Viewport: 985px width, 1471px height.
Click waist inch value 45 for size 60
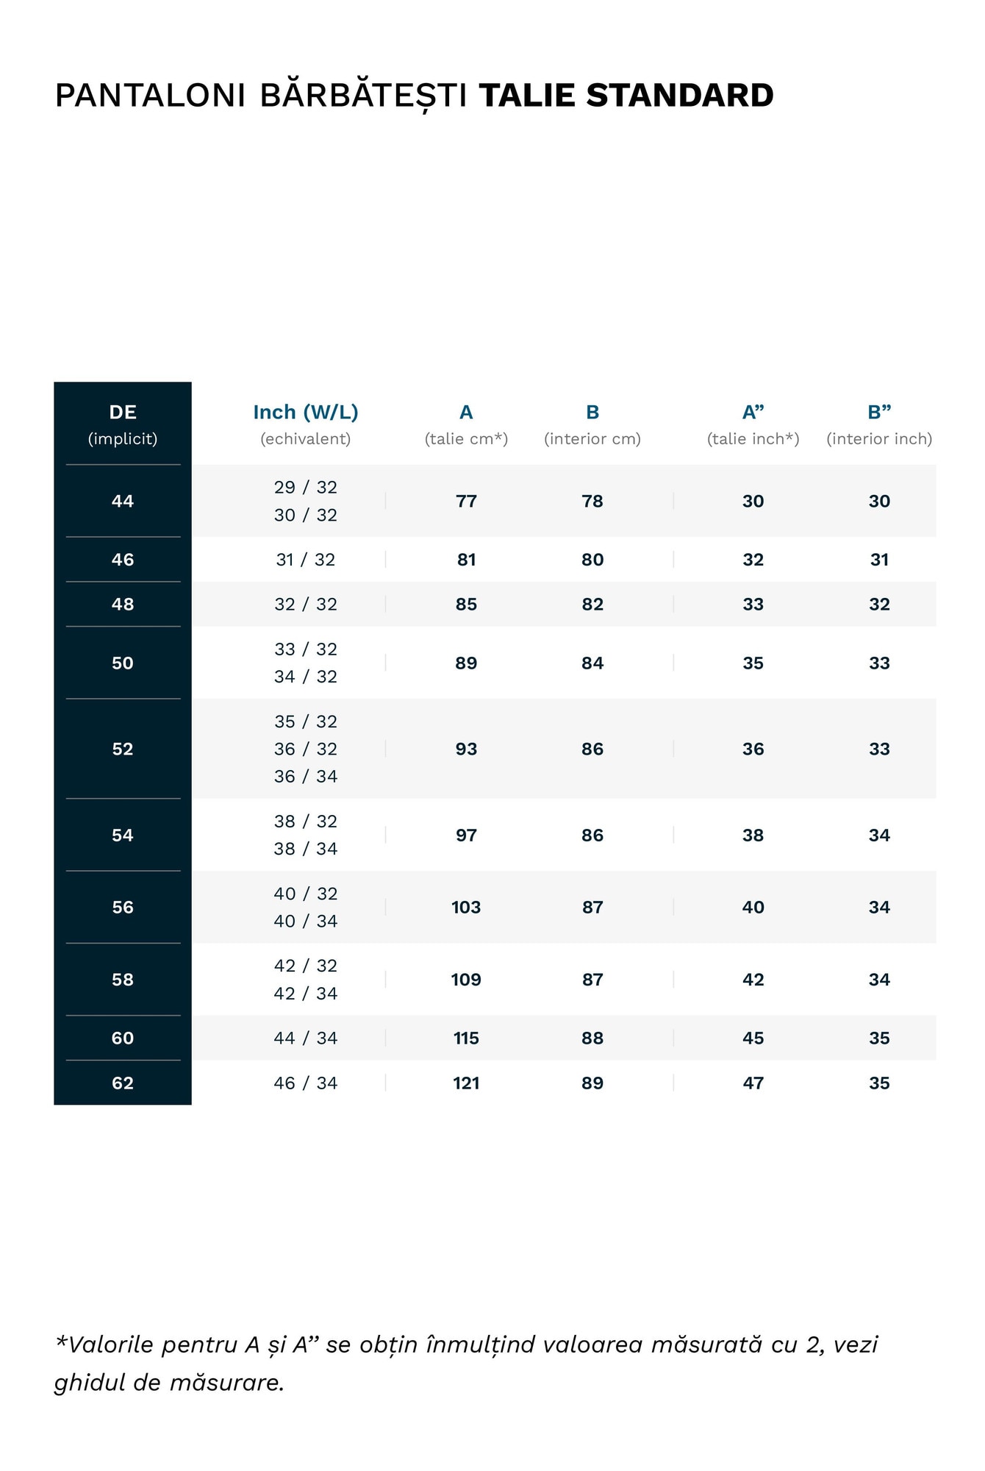click(x=753, y=1038)
